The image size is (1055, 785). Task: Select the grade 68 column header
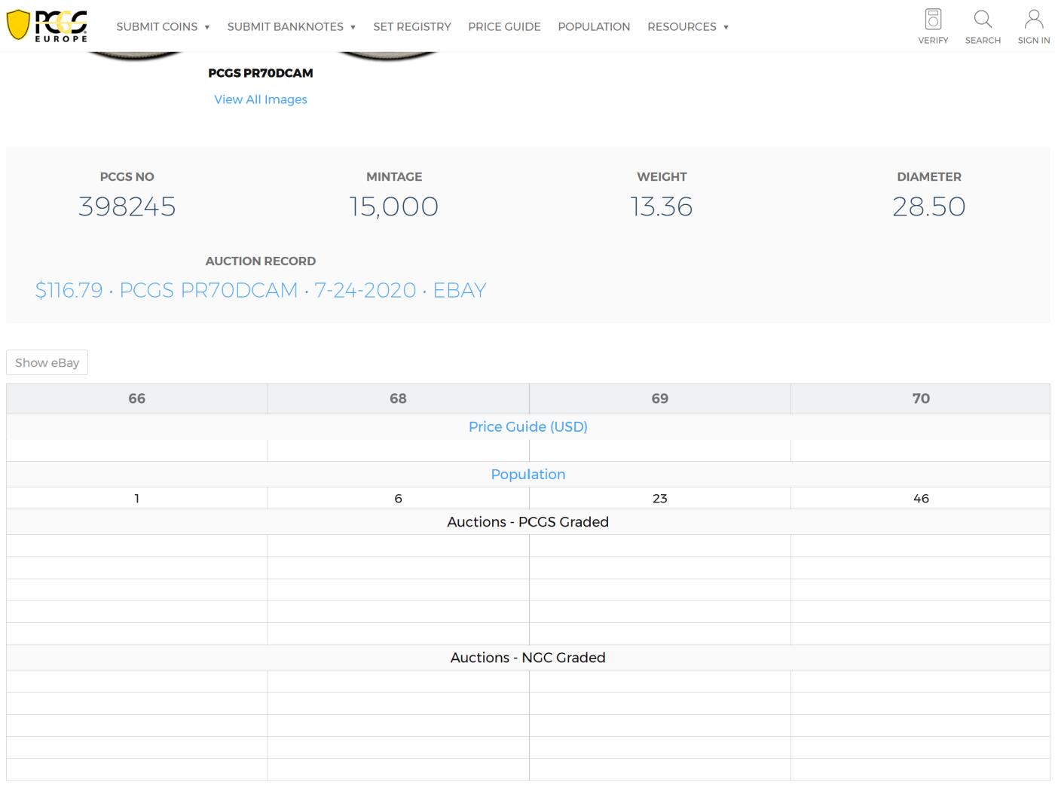[398, 399]
